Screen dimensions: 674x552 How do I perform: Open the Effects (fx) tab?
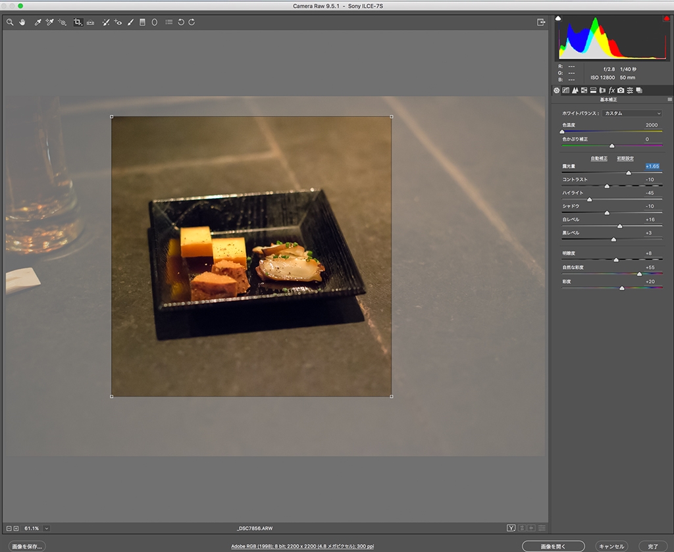coord(611,90)
